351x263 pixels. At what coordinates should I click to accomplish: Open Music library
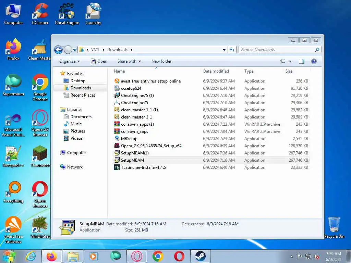coord(73,124)
